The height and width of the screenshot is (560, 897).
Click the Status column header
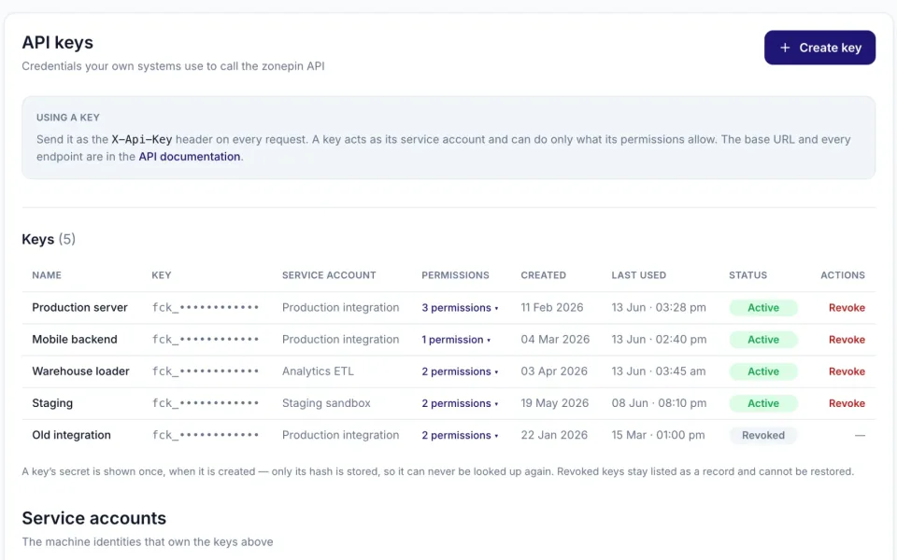point(747,274)
